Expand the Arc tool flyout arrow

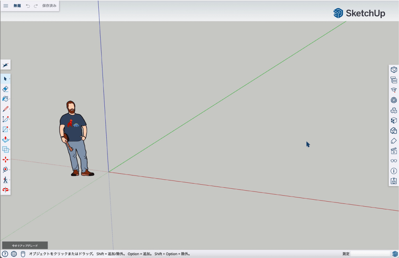(10, 119)
